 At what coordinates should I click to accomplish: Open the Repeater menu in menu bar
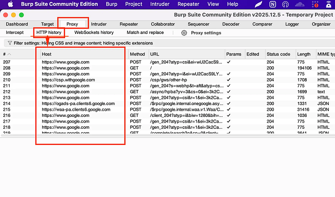(x=188, y=4)
